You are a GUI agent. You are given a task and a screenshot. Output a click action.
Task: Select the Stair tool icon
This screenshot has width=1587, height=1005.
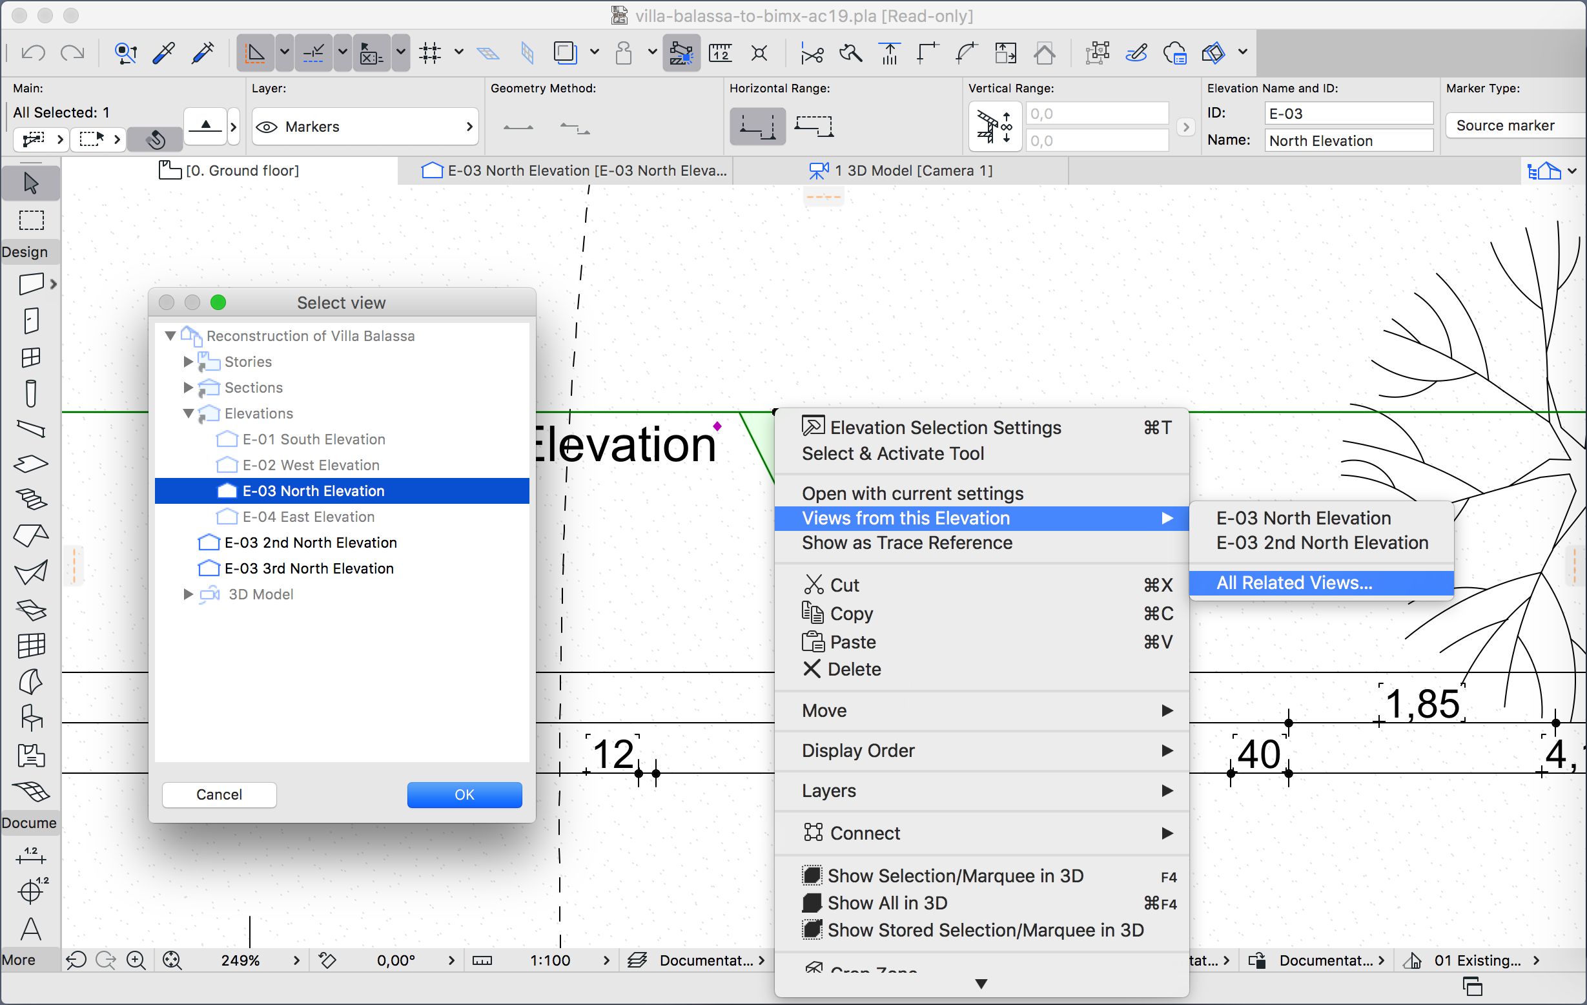click(x=30, y=499)
